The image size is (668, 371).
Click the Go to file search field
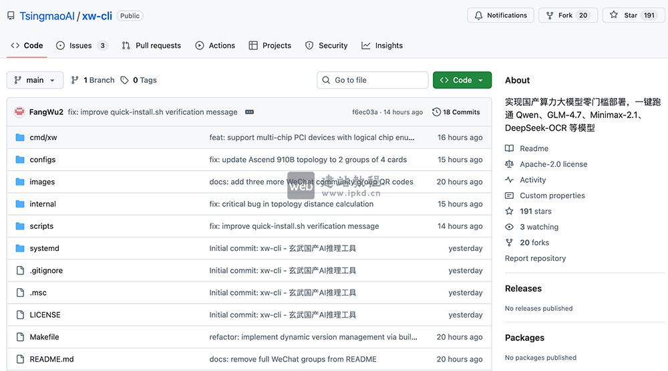(372, 80)
